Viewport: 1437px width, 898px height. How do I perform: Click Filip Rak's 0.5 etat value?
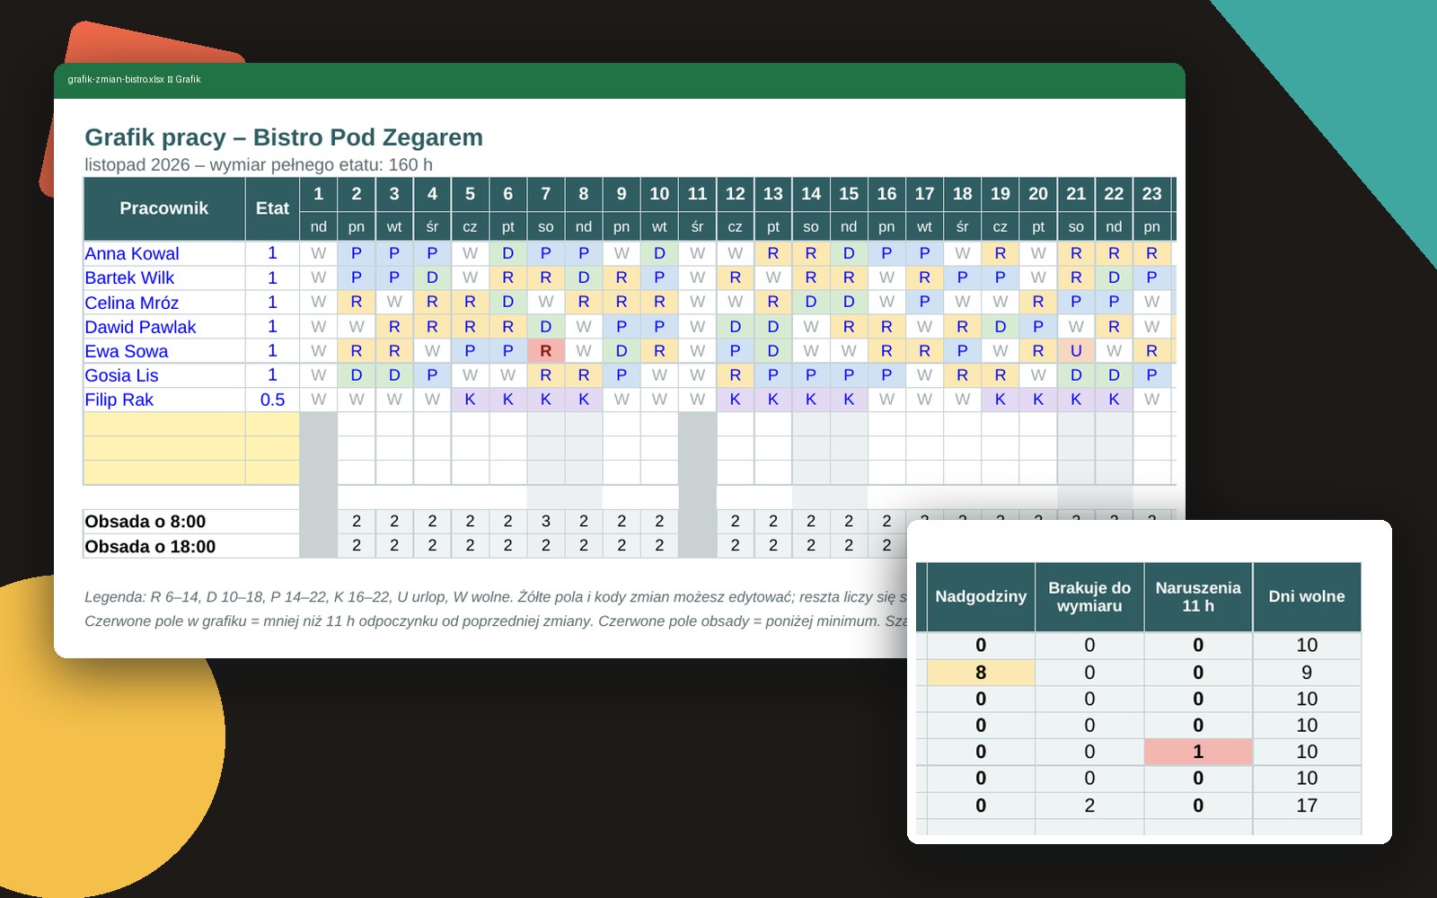[x=272, y=400]
